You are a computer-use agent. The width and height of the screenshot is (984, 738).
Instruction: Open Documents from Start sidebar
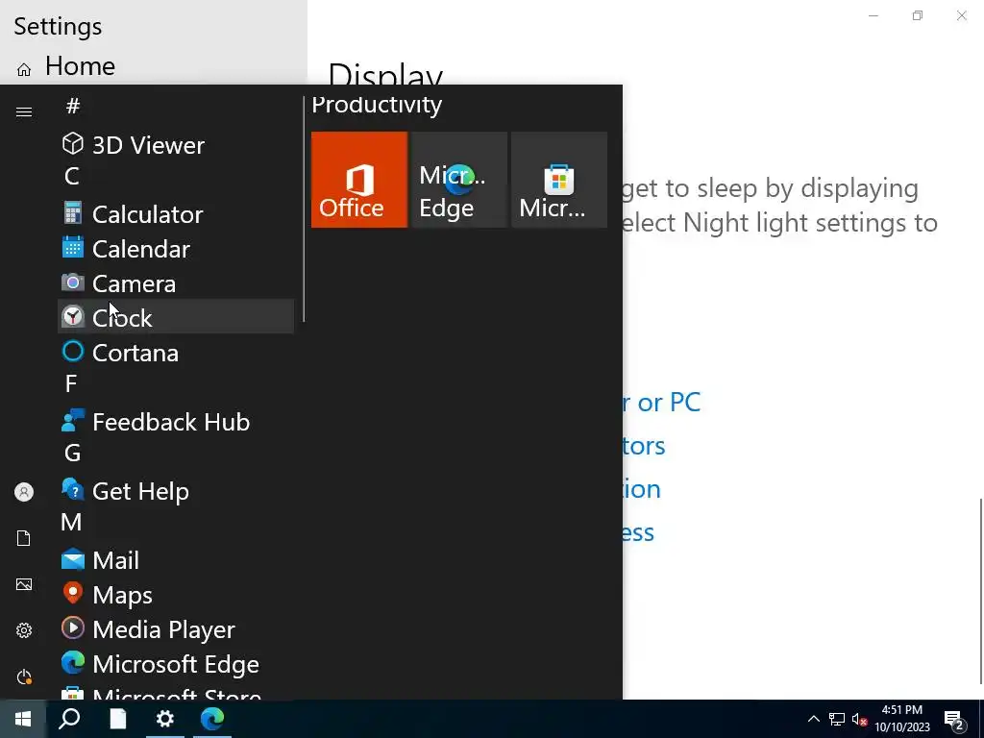coord(24,538)
